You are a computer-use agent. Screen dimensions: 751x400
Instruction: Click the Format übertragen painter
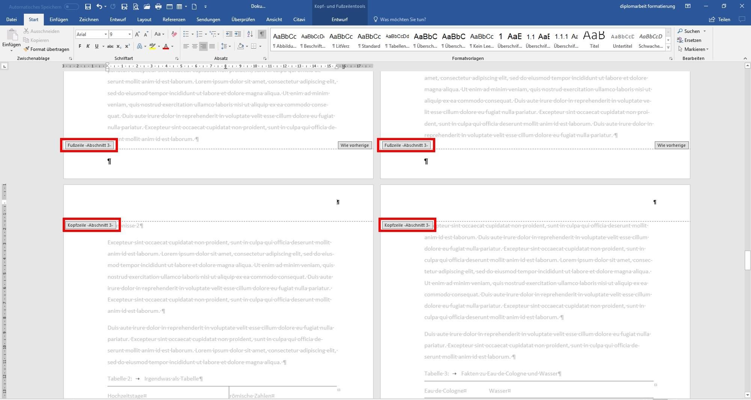pyautogui.click(x=46, y=49)
